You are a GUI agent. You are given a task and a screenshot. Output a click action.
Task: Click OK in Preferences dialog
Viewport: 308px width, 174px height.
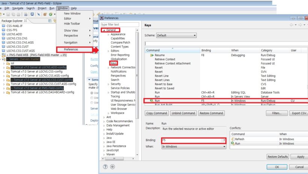coord(277,167)
